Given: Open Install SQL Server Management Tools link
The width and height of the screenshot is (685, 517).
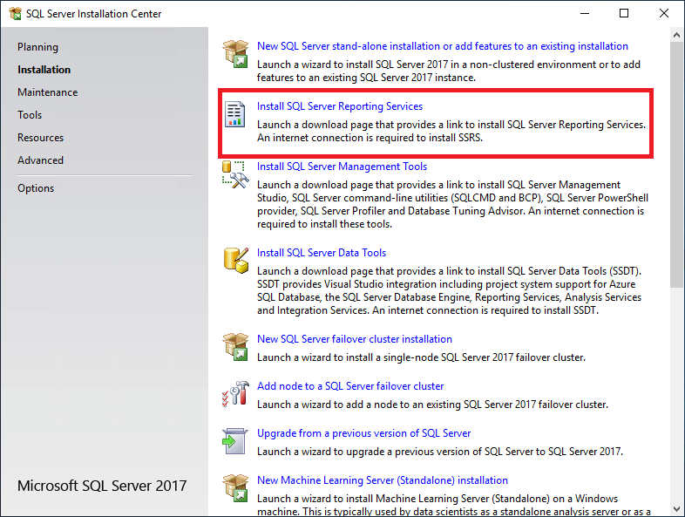Looking at the screenshot, I should [342, 167].
